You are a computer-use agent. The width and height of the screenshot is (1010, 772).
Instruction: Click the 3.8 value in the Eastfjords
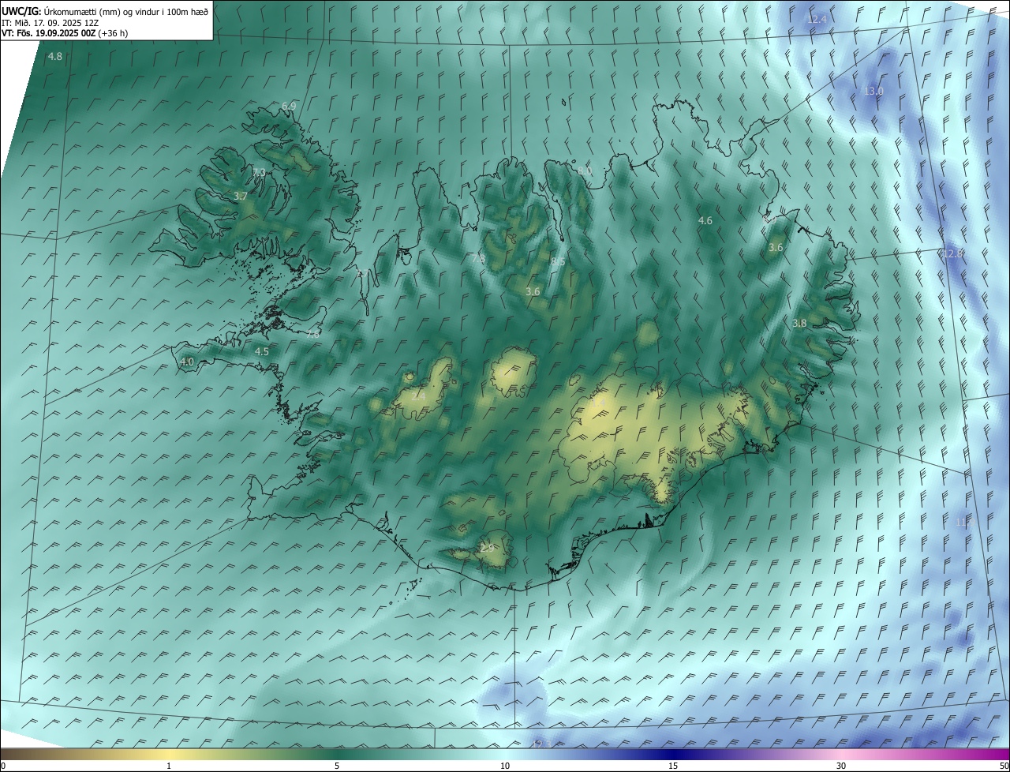(x=799, y=323)
